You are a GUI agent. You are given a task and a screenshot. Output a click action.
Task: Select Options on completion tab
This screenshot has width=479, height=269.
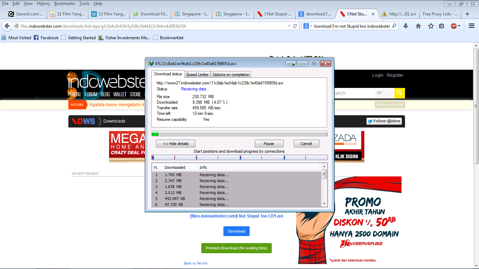(231, 75)
